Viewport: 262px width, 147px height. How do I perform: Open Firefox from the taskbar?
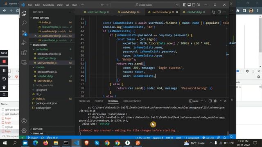(x=45, y=143)
